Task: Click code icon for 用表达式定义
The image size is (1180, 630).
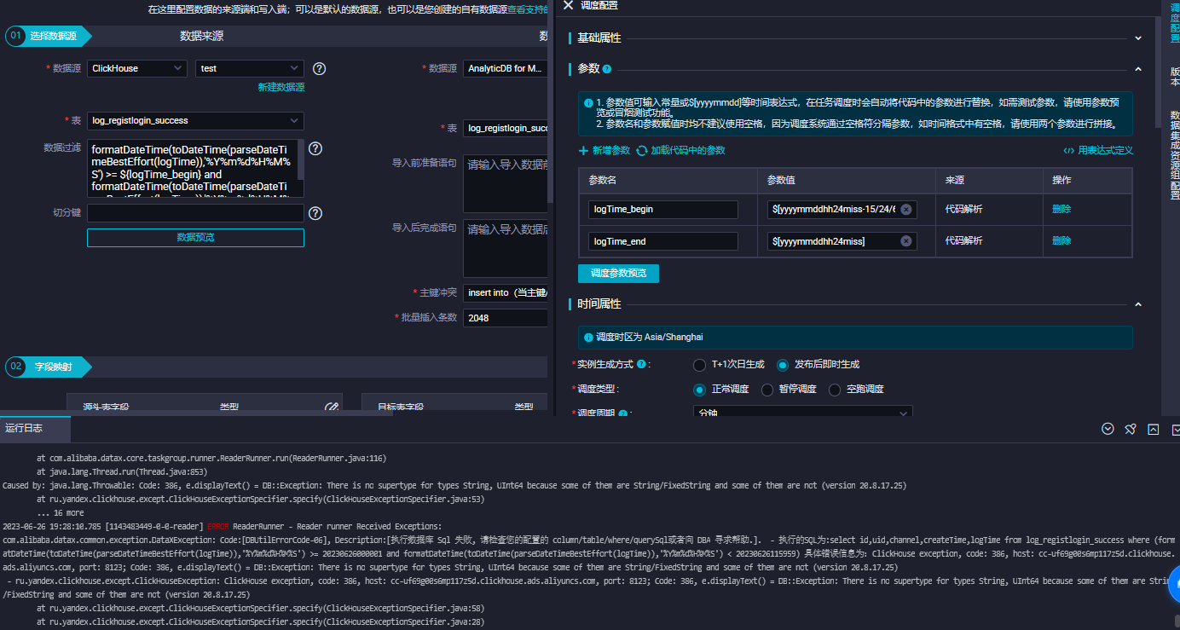Action: (x=1068, y=151)
